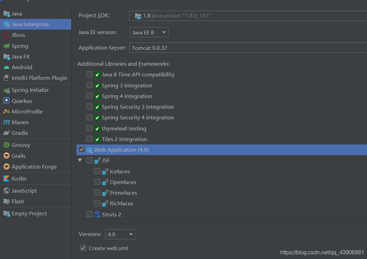The height and width of the screenshot is (259, 367).
Task: Toggle Create web.xml checkbox
Action: click(x=83, y=248)
